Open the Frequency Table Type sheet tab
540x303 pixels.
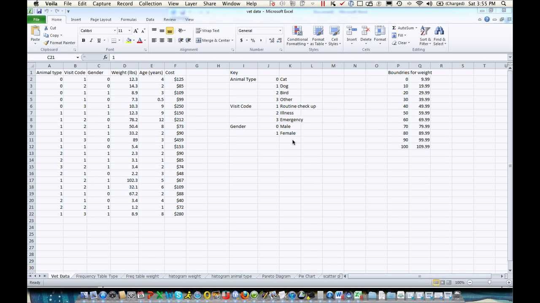coord(97,276)
